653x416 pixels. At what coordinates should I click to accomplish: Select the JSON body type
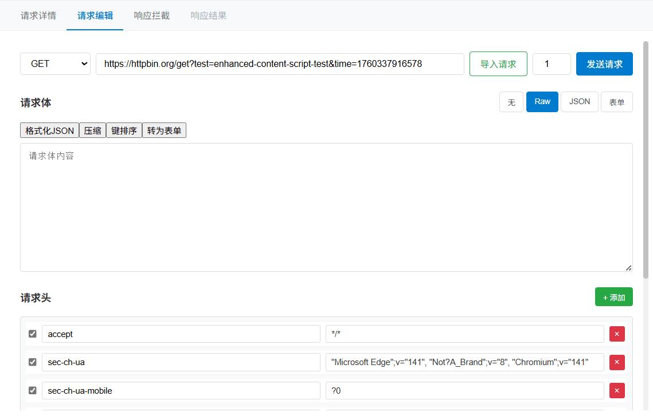point(579,102)
